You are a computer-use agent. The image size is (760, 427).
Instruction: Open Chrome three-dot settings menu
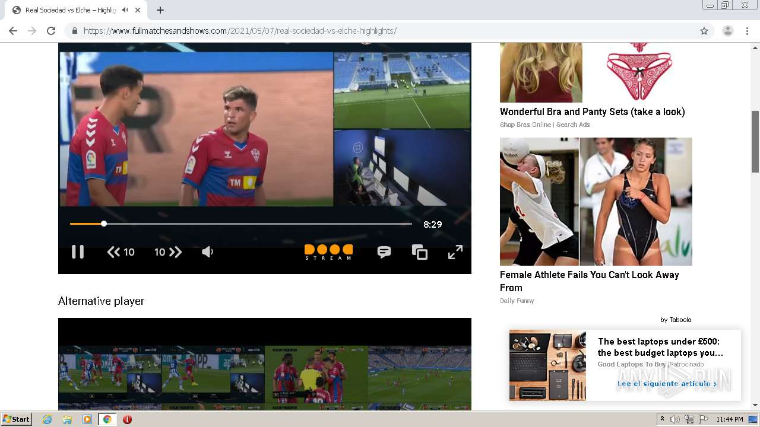pos(747,31)
